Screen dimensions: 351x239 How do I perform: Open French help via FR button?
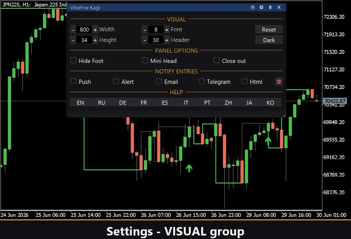coord(144,102)
